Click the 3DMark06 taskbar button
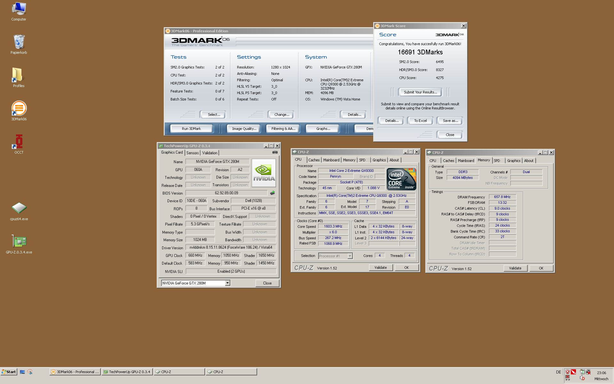 click(75, 372)
